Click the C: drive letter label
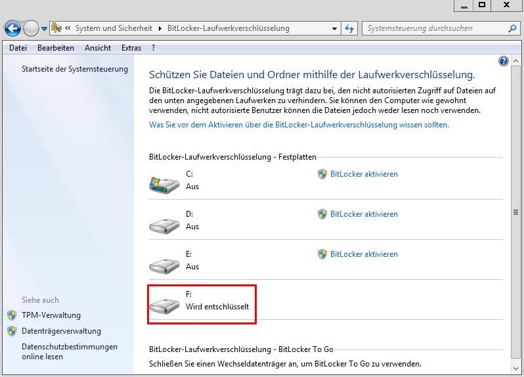This screenshot has width=524, height=377. (189, 174)
